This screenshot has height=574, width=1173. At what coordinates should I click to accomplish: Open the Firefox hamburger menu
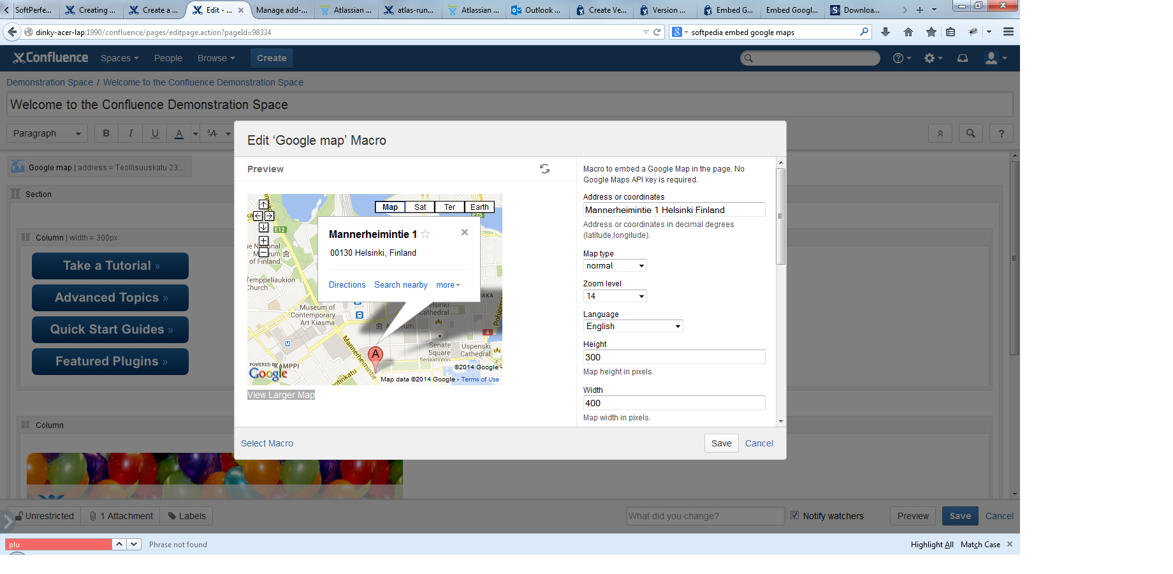click(x=1009, y=32)
